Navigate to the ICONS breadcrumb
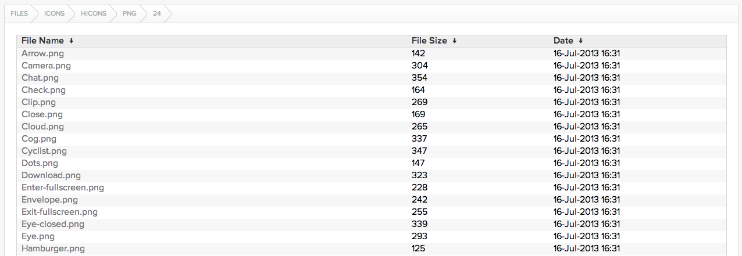742x256 pixels. [54, 13]
